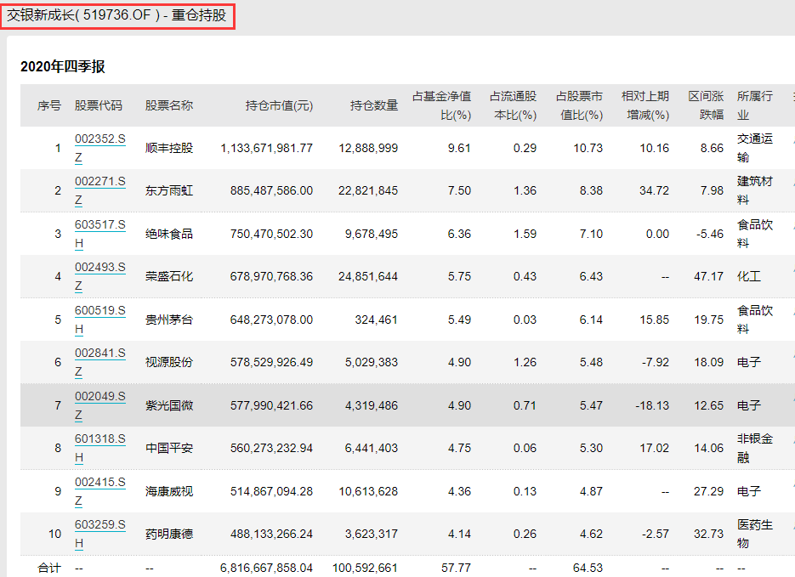Click holding value 560,273,232.94
This screenshot has width=795, height=577.
point(271,448)
